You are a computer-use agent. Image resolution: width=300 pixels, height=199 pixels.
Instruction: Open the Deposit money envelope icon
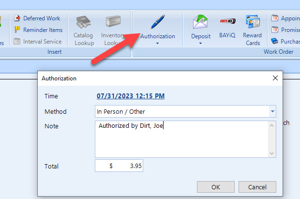tap(200, 22)
